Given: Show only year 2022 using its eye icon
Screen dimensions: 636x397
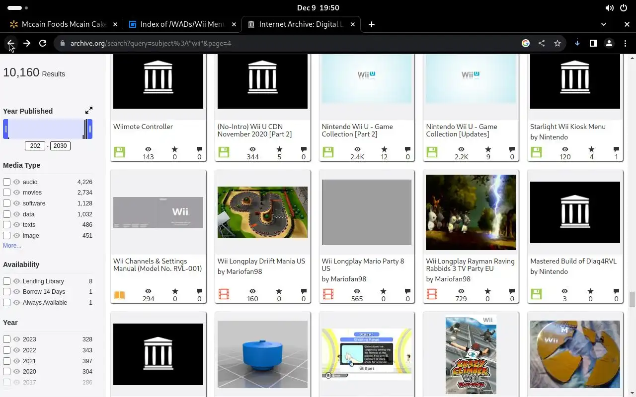Looking at the screenshot, I should (17, 350).
